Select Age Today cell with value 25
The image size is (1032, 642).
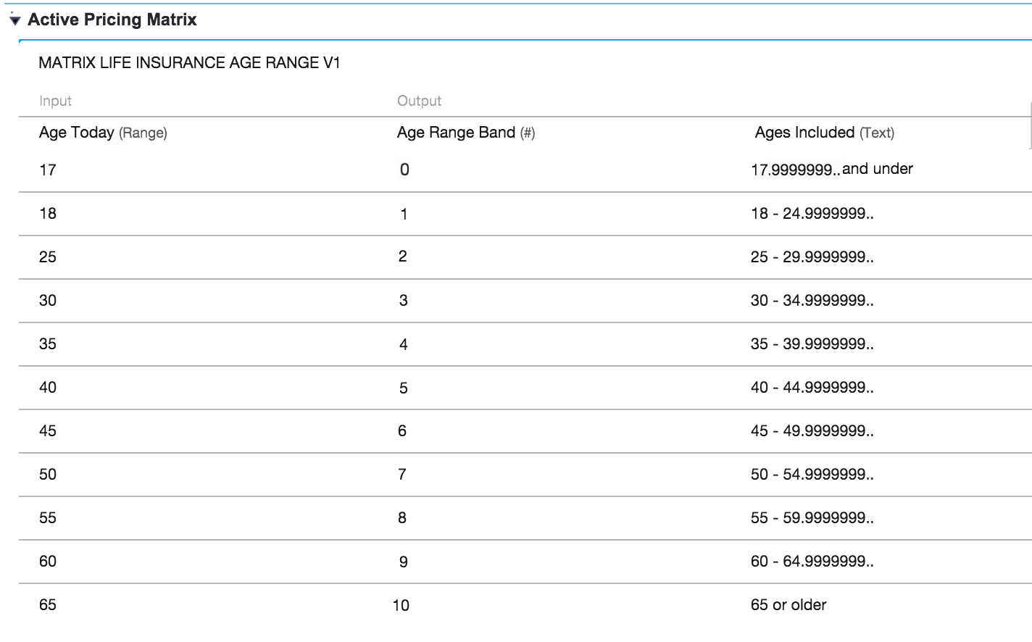tap(48, 257)
